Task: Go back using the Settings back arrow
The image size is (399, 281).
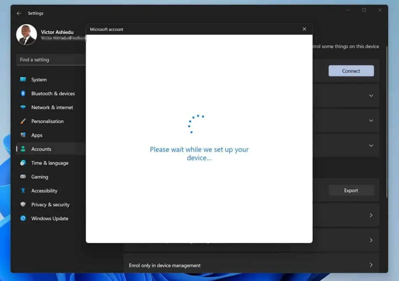Action: [x=19, y=13]
